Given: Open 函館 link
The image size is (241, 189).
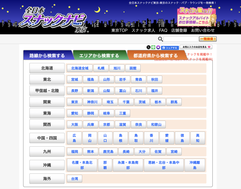Looking at the screenshot, I should 133,68.
